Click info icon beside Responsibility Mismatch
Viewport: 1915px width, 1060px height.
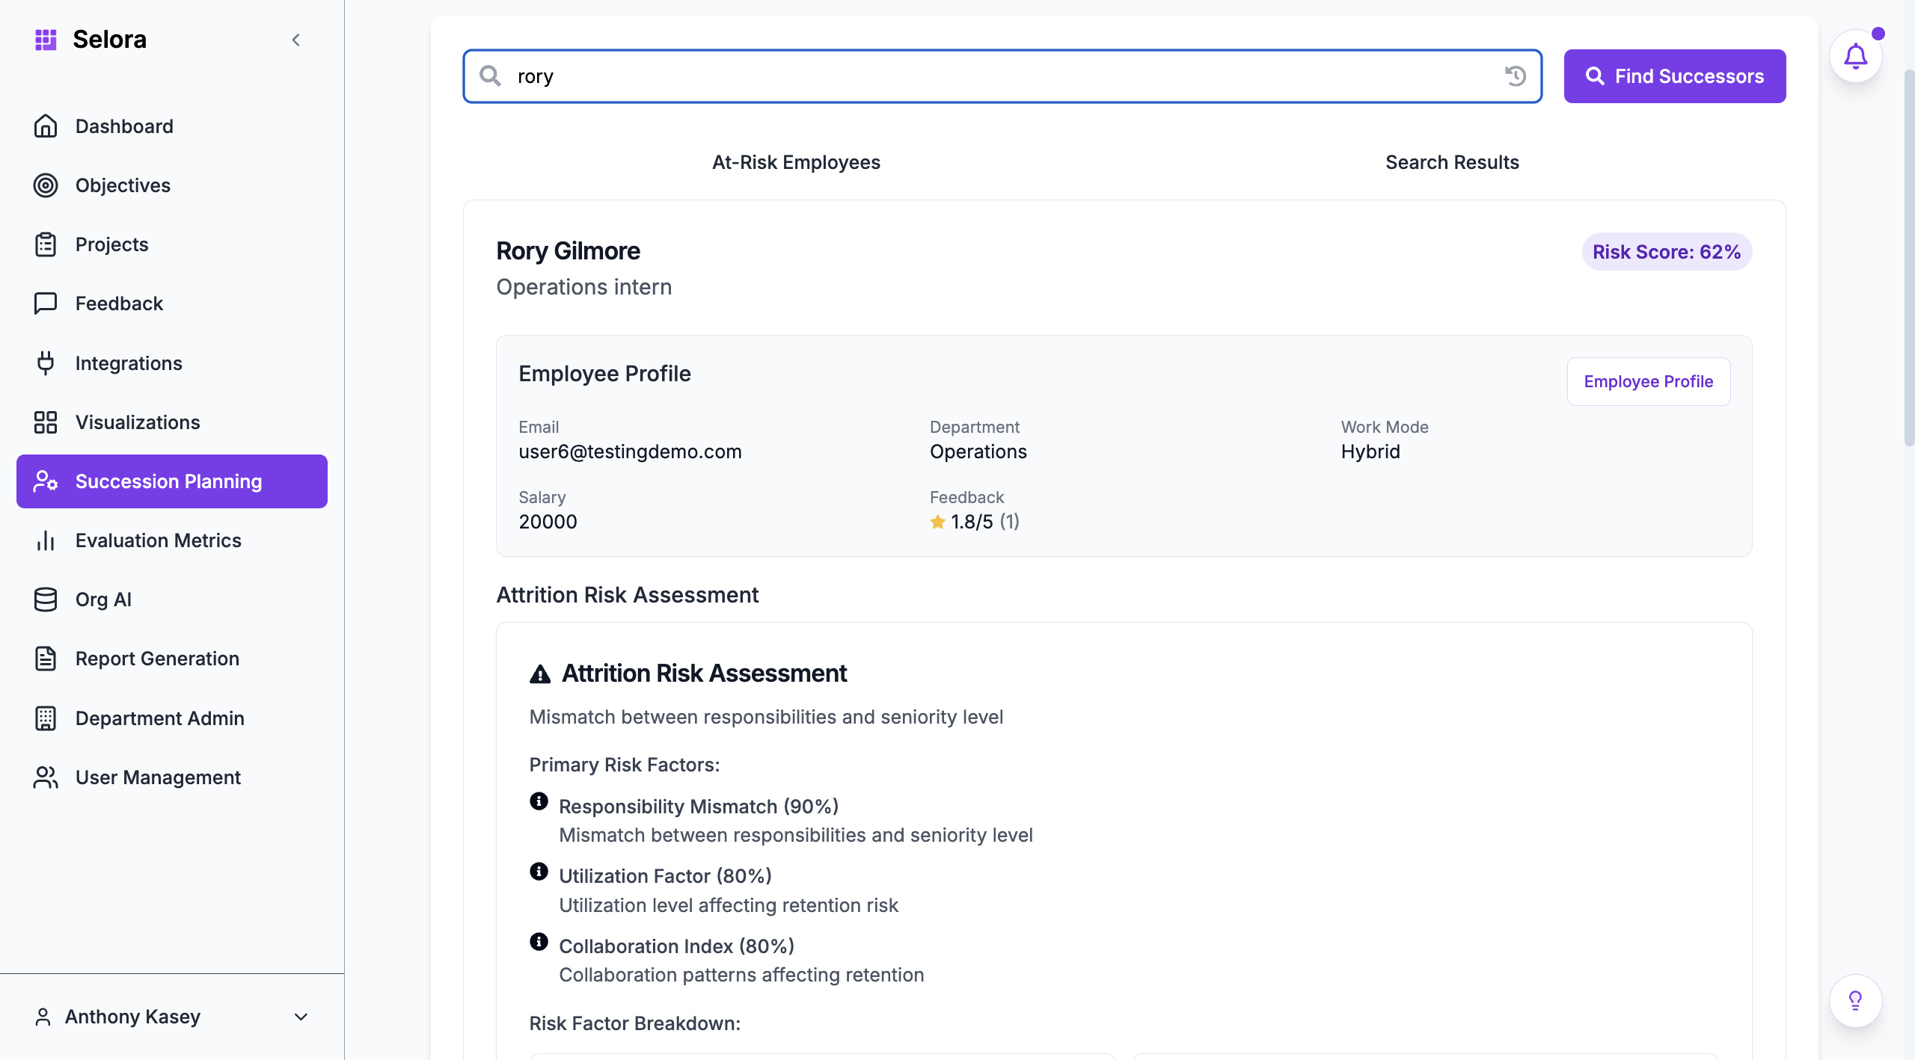click(x=539, y=801)
